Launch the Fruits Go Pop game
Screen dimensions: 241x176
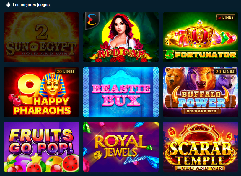click(x=41, y=147)
